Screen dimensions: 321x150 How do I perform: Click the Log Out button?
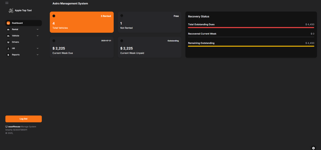pyautogui.click(x=24, y=119)
